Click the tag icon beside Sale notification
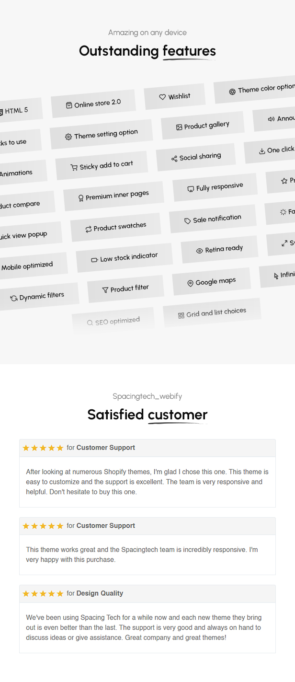The image size is (295, 682). point(188,221)
